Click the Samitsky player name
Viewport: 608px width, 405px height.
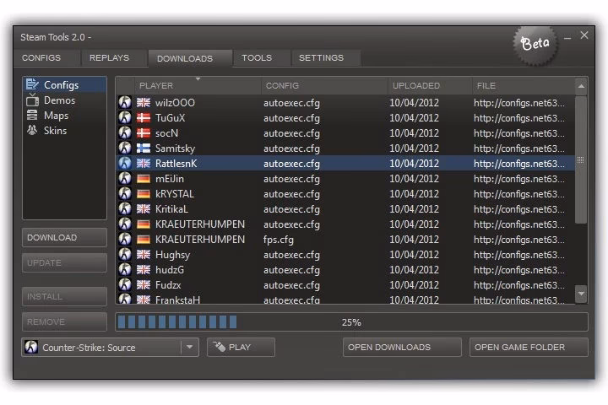click(x=175, y=148)
